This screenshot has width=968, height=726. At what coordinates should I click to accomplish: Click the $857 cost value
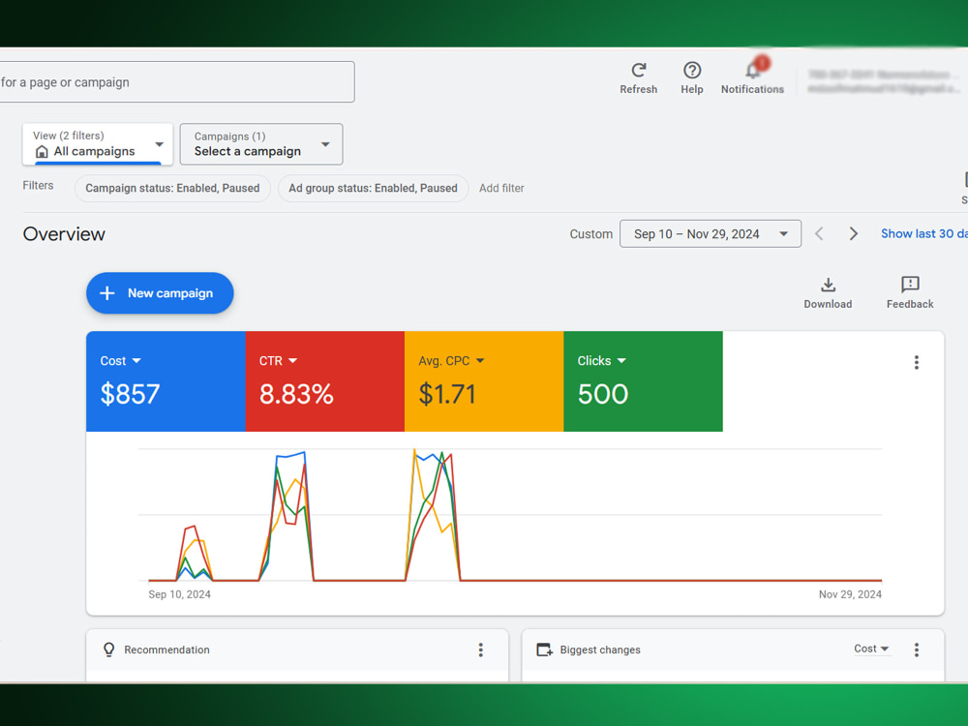[131, 394]
